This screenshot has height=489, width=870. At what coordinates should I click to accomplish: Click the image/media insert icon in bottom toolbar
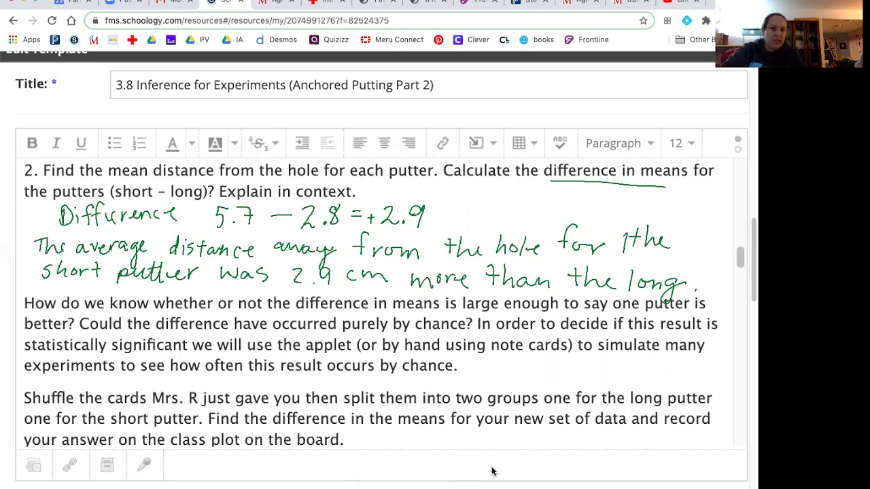pos(33,465)
